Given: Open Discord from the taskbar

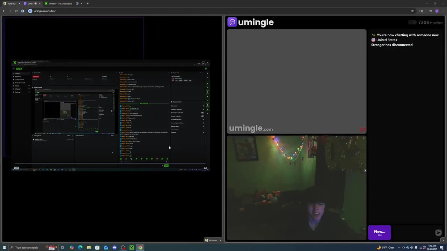Looking at the screenshot, I should (x=115, y=248).
